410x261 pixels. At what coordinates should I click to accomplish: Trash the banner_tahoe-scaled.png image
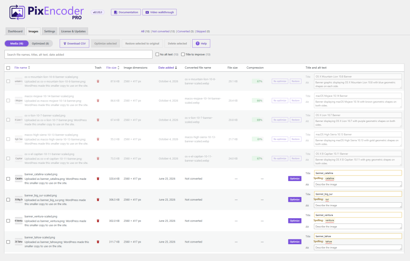(98, 242)
